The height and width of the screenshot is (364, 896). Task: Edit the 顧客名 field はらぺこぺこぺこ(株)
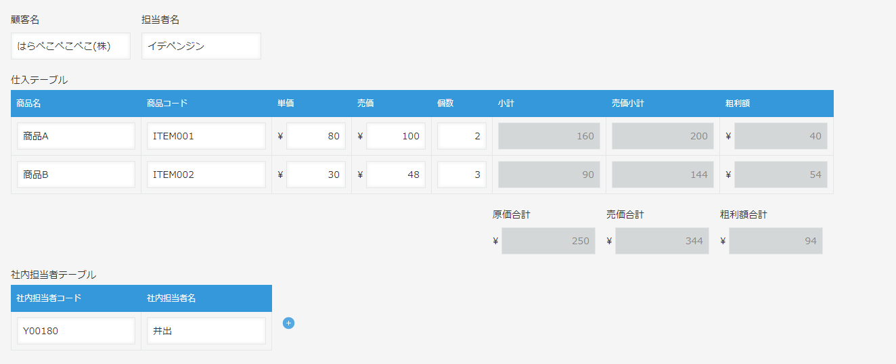pos(70,46)
